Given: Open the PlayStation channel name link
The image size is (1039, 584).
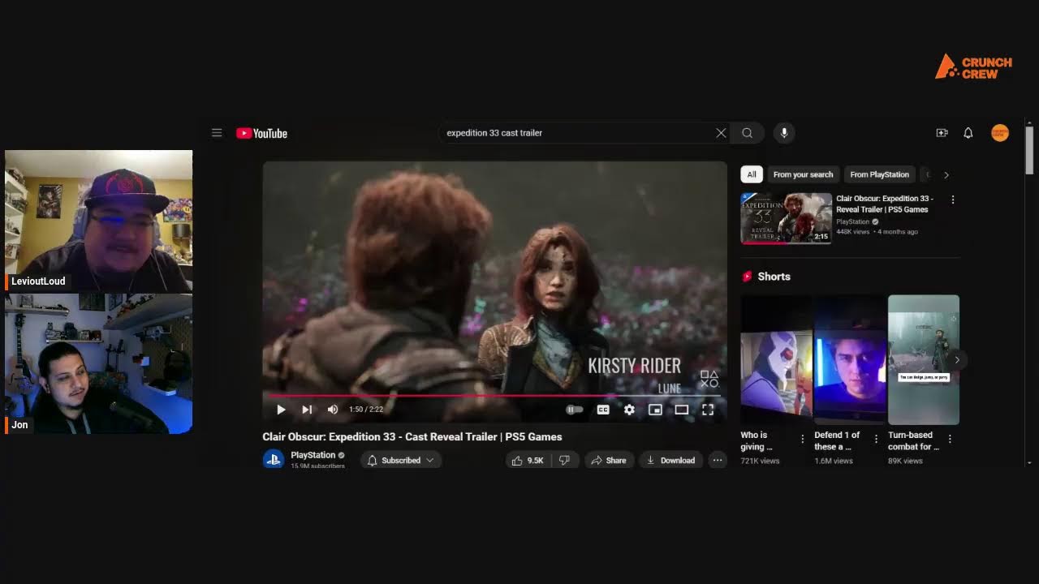Looking at the screenshot, I should point(313,455).
